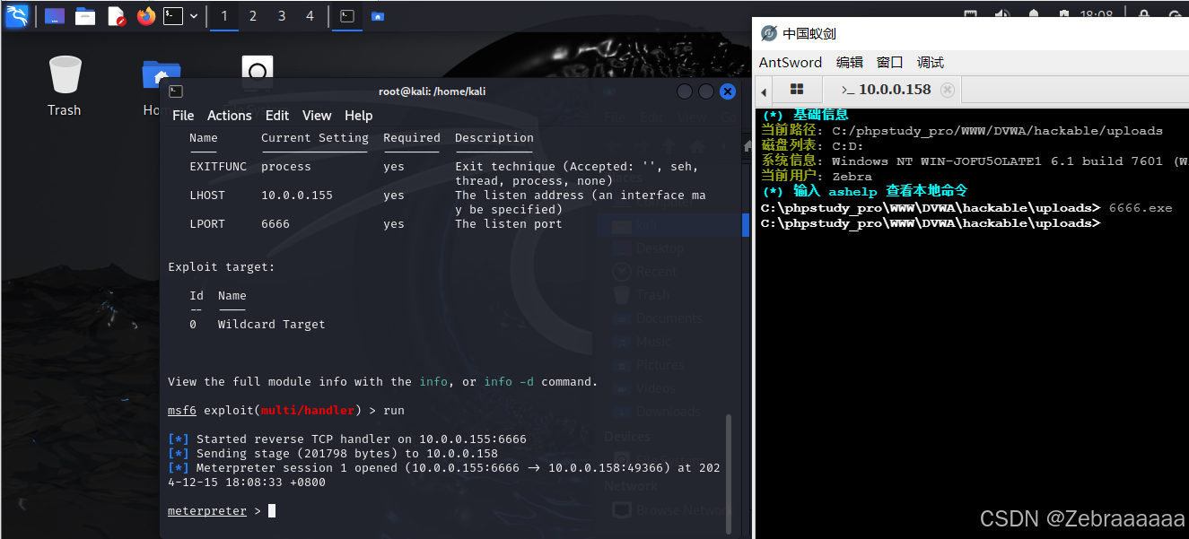This screenshot has height=539, width=1189.
Task: Switch to workspace 4
Action: pos(310,16)
